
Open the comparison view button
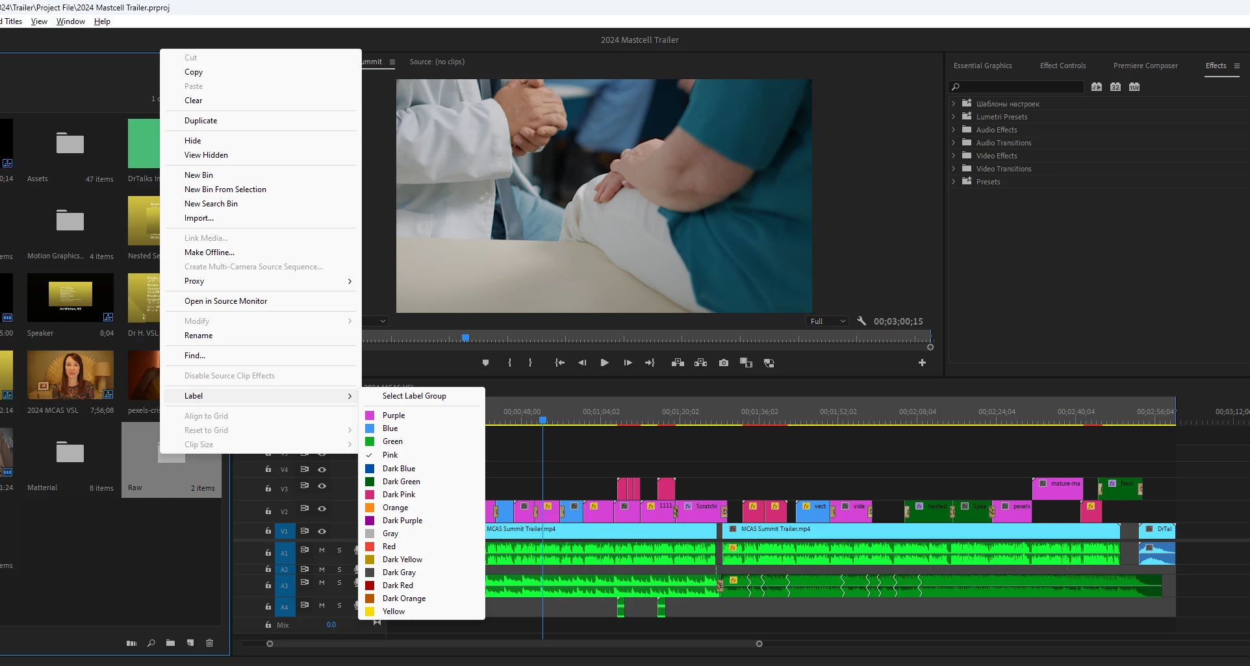click(x=746, y=363)
